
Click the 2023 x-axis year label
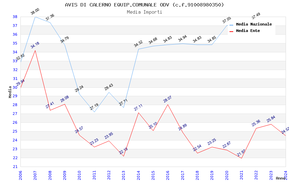click(271, 175)
